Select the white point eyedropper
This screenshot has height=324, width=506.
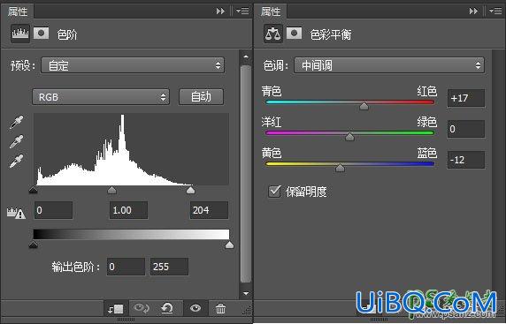click(x=17, y=162)
